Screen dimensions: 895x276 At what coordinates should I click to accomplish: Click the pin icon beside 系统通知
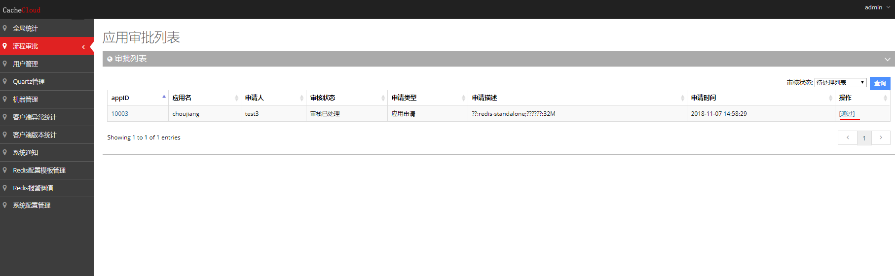tap(5, 152)
